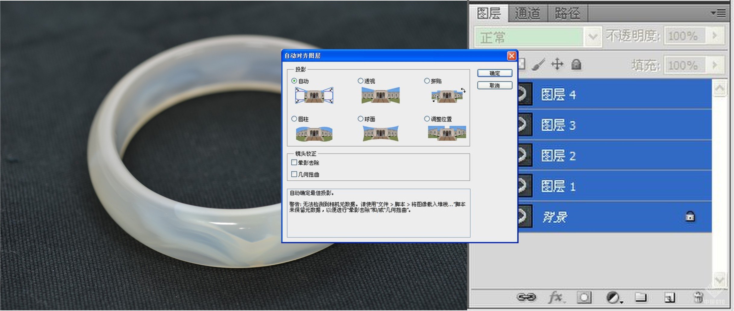734x311 pixels.
Task: Select the 圆柱 projection radio button
Action: tap(294, 119)
